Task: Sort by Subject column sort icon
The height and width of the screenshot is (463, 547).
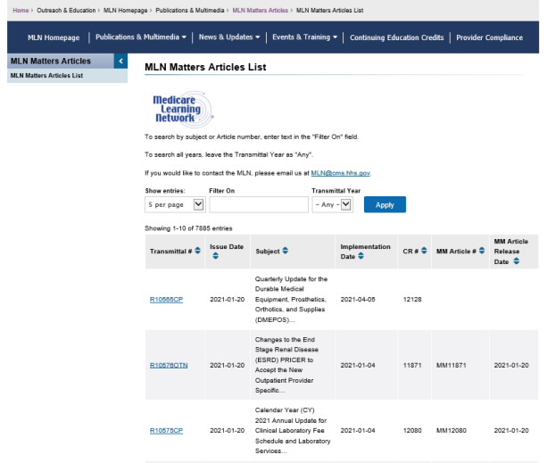Action: point(285,252)
